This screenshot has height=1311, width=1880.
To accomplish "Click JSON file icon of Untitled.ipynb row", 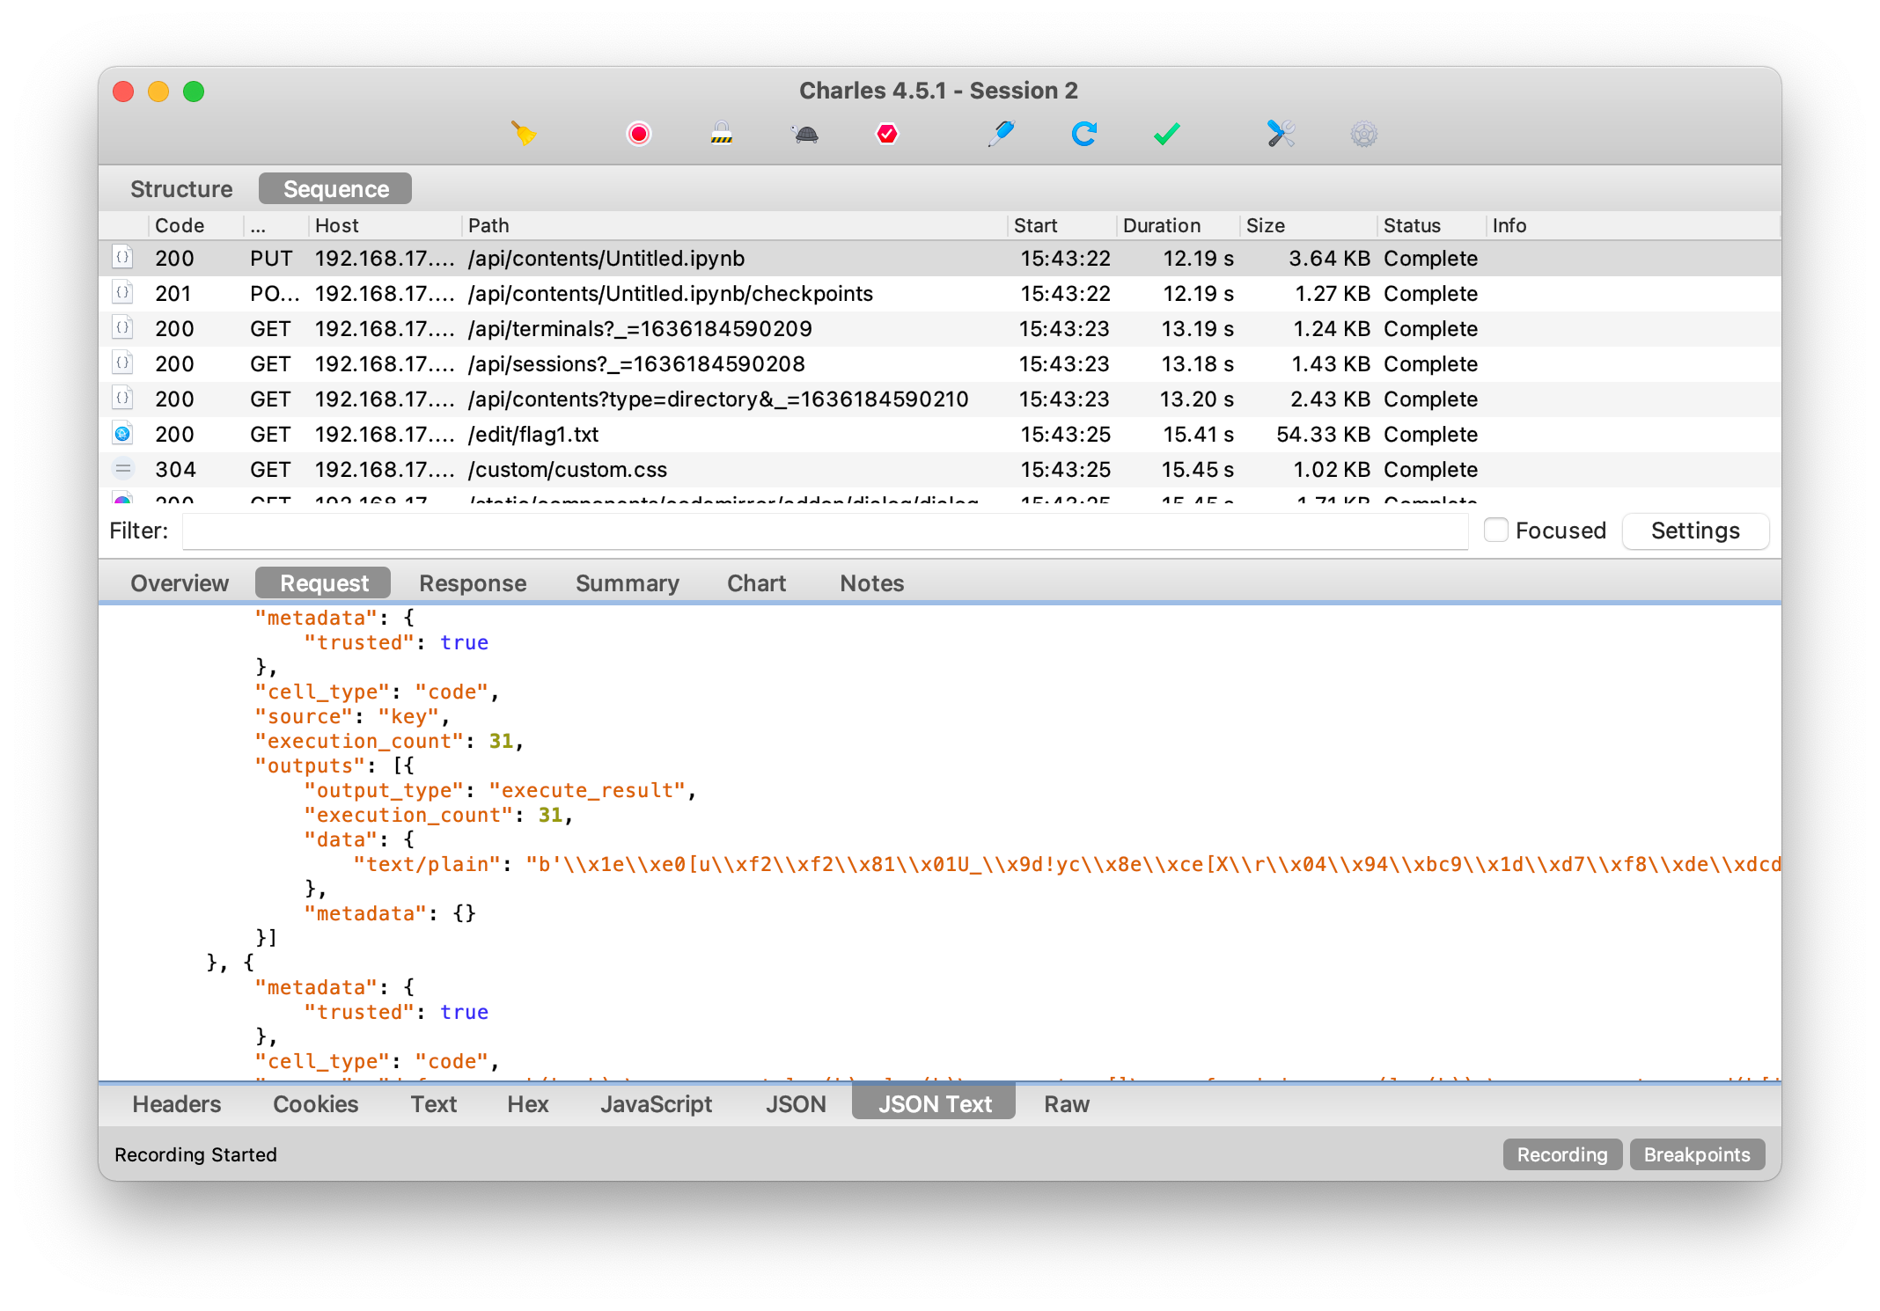I will pos(123,258).
